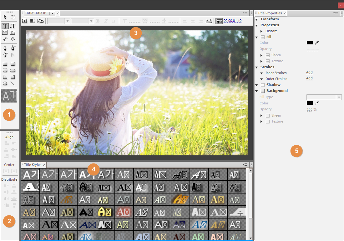Collapse the Inner Strokes group
344x241 pixels.
coord(261,73)
